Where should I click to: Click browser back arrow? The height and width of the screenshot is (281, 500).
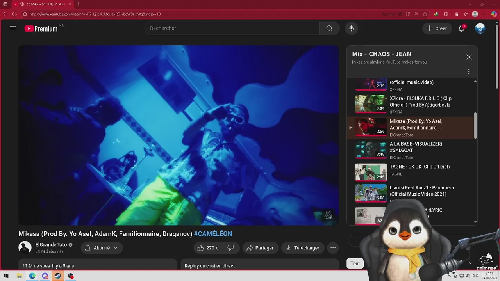(5, 14)
